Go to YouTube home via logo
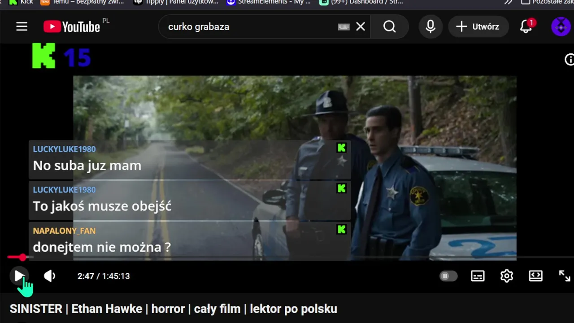This screenshot has height=323, width=574. coord(72,27)
